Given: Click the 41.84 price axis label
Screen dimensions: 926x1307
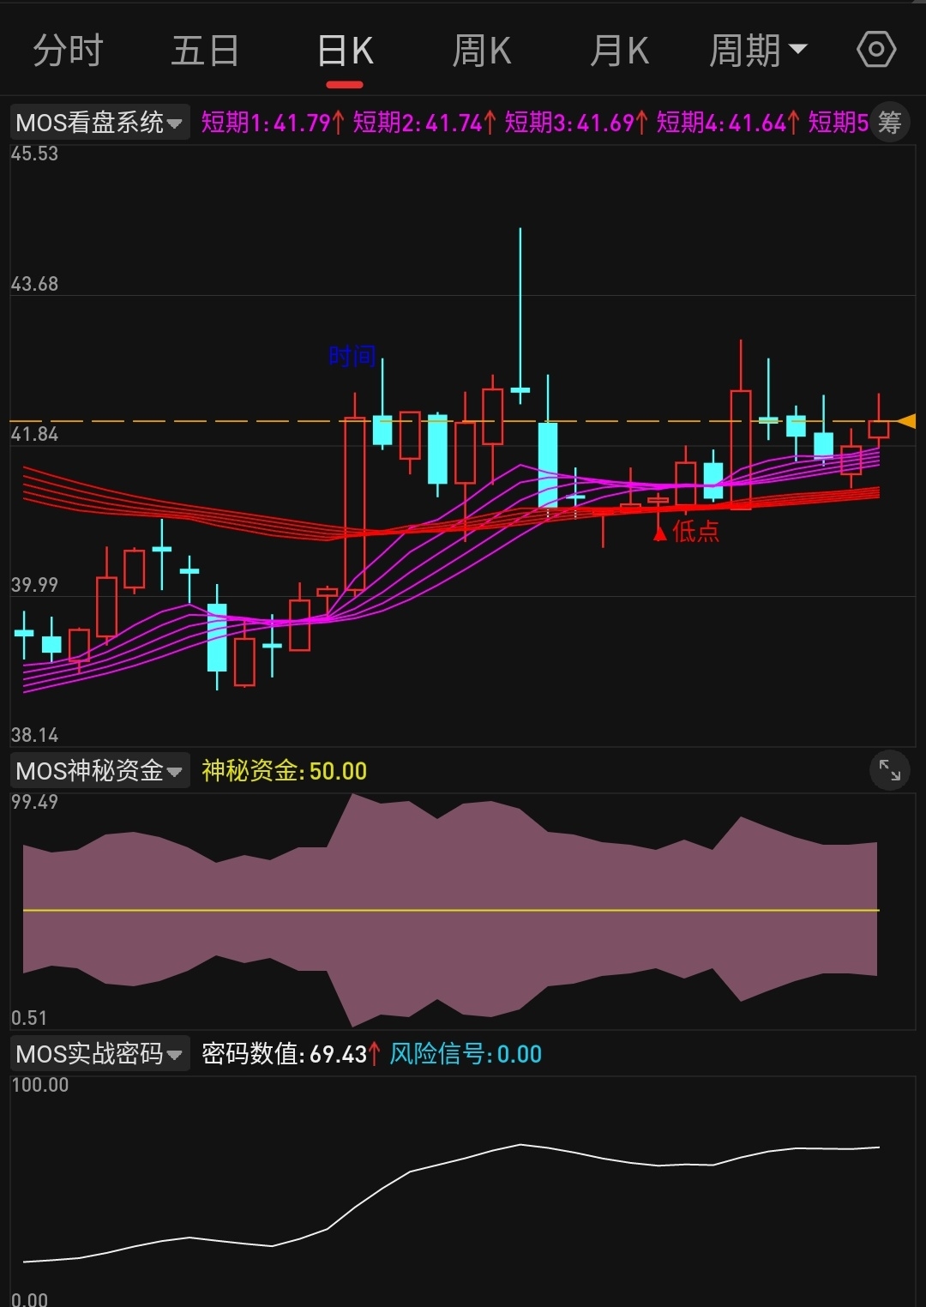Looking at the screenshot, I should [35, 434].
